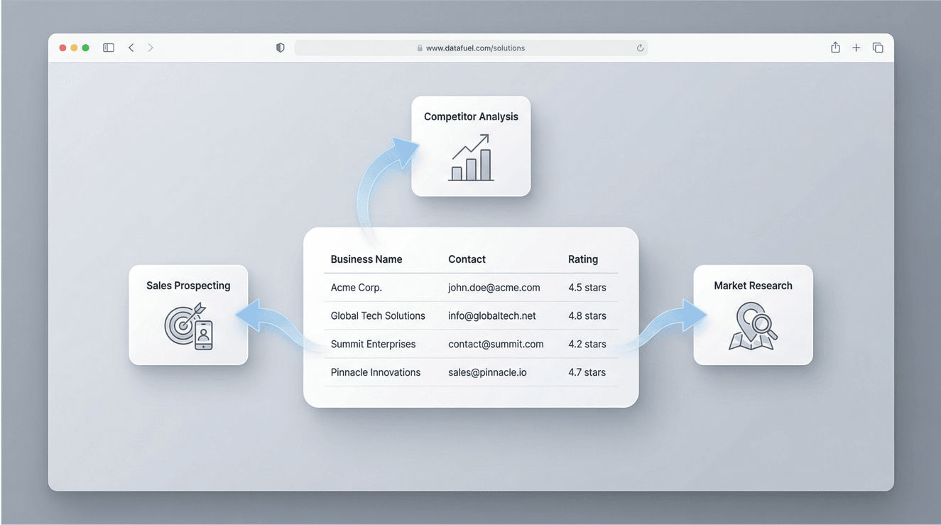
Task: Click the target and phone icon
Action: click(189, 327)
